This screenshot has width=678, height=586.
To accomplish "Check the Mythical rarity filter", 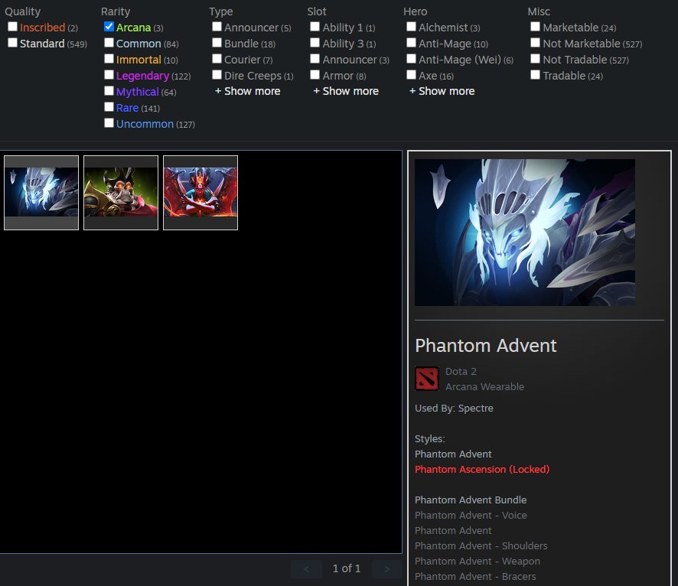I will pos(109,91).
